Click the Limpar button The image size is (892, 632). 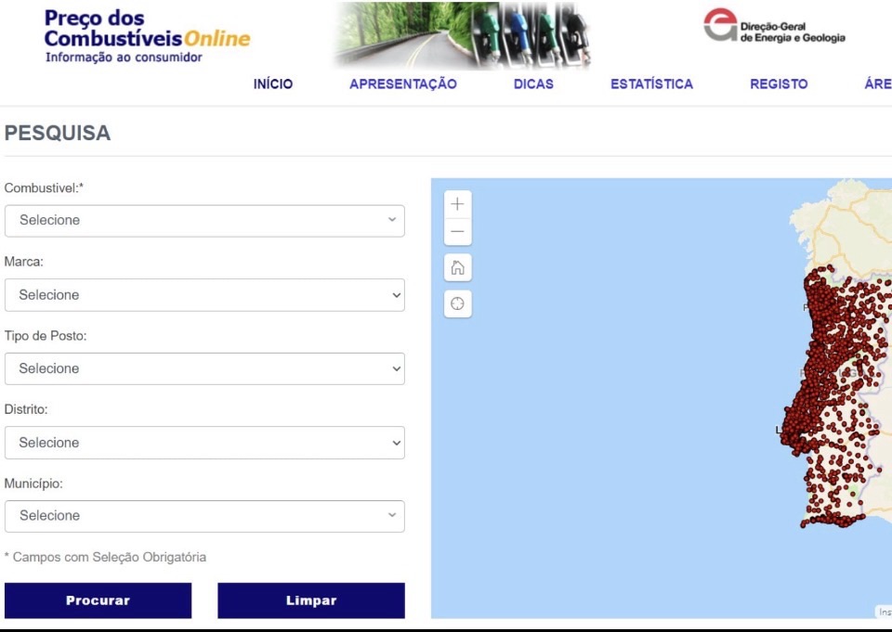point(311,600)
